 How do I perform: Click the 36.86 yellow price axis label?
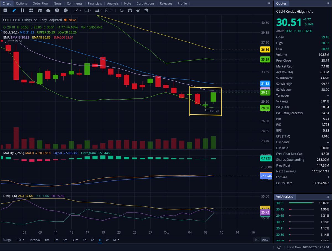pos(265,50)
